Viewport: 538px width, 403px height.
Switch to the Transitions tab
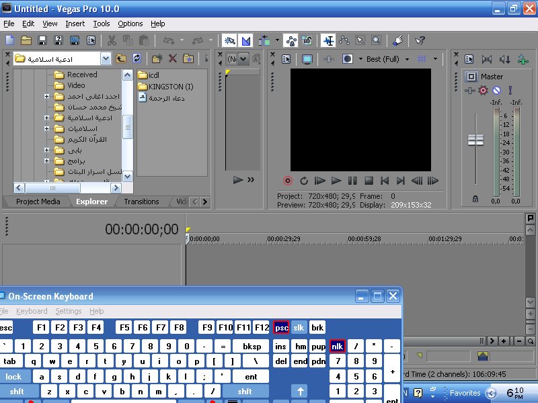pyautogui.click(x=141, y=201)
